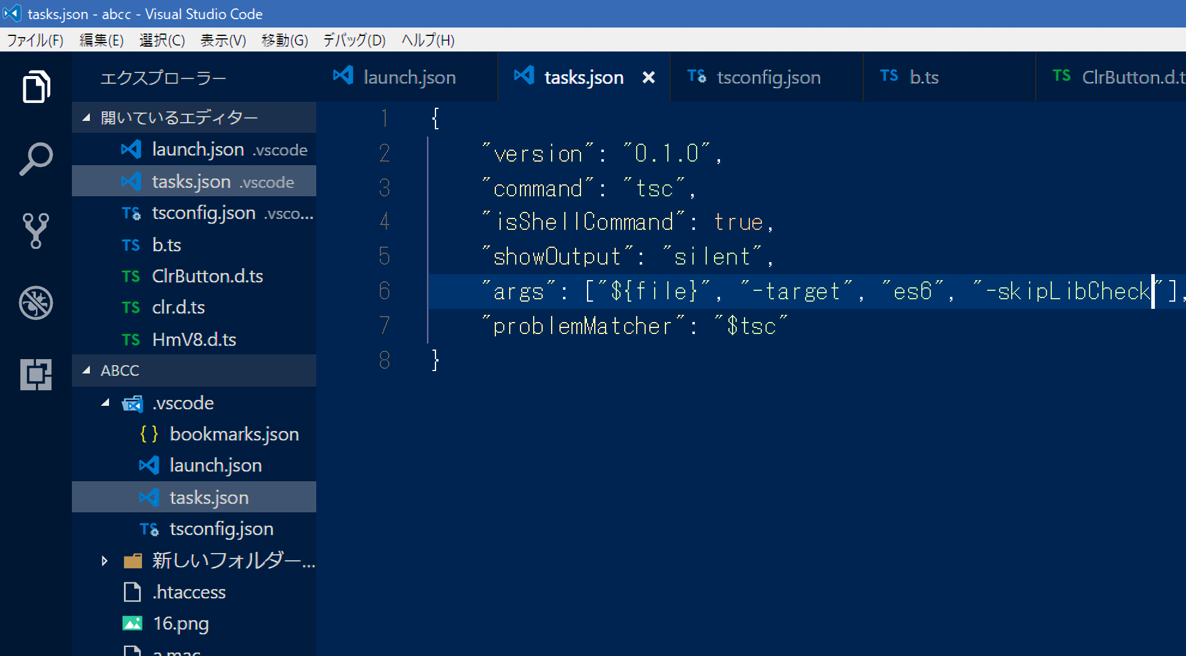Collapse the .vscode folder
This screenshot has width=1186, height=656.
tap(105, 403)
